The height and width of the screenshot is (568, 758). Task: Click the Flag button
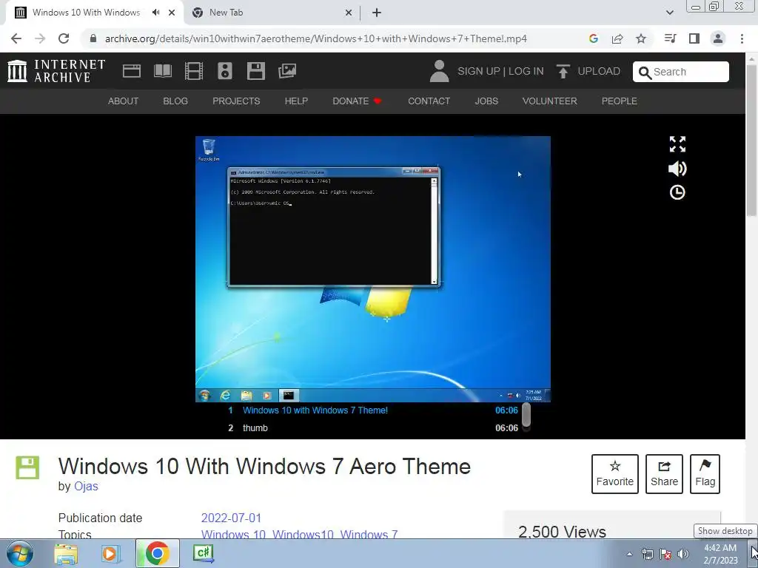click(x=705, y=474)
